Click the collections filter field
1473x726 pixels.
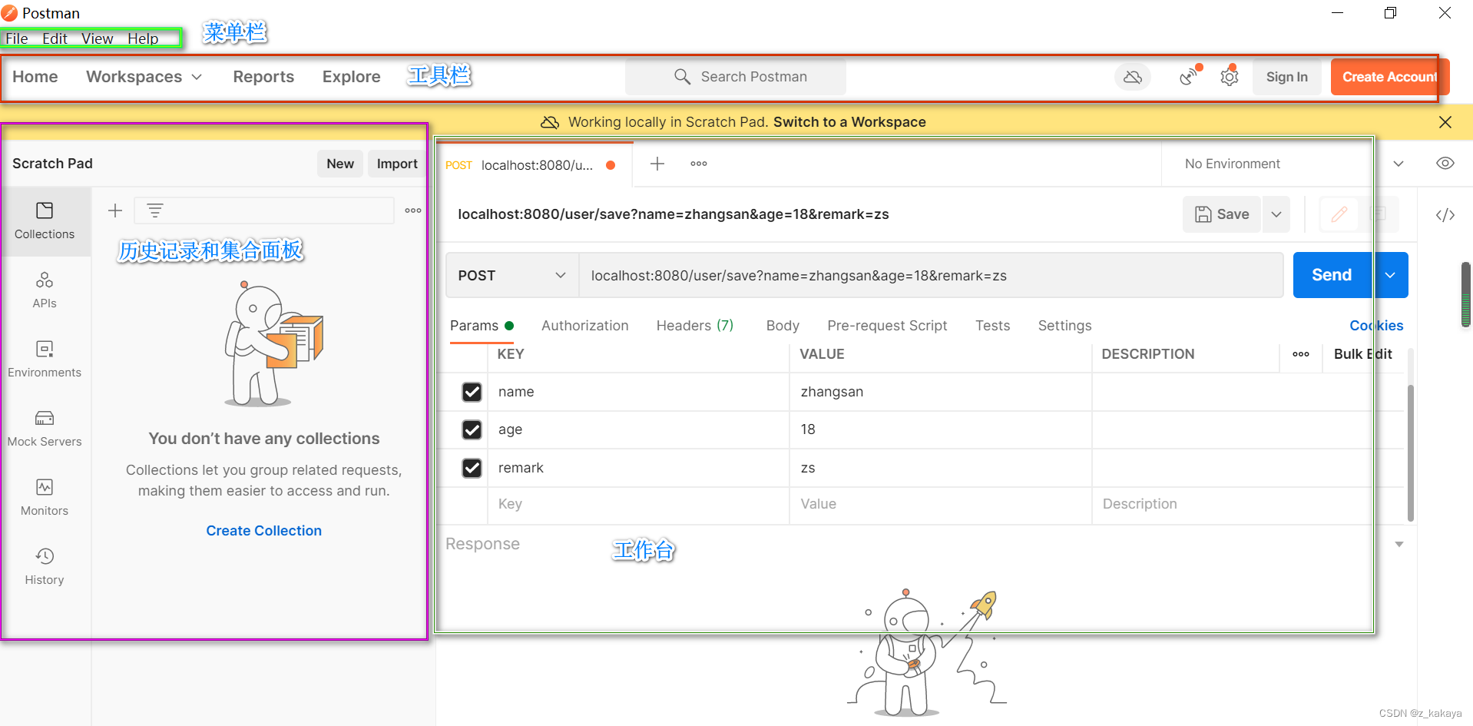(264, 211)
